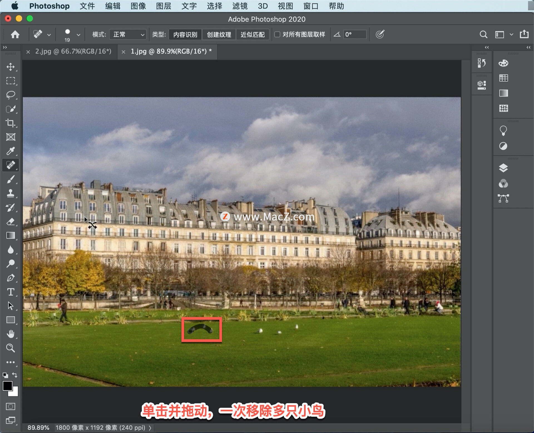534x433 pixels.
Task: Select the History Brush tool
Action: point(11,208)
